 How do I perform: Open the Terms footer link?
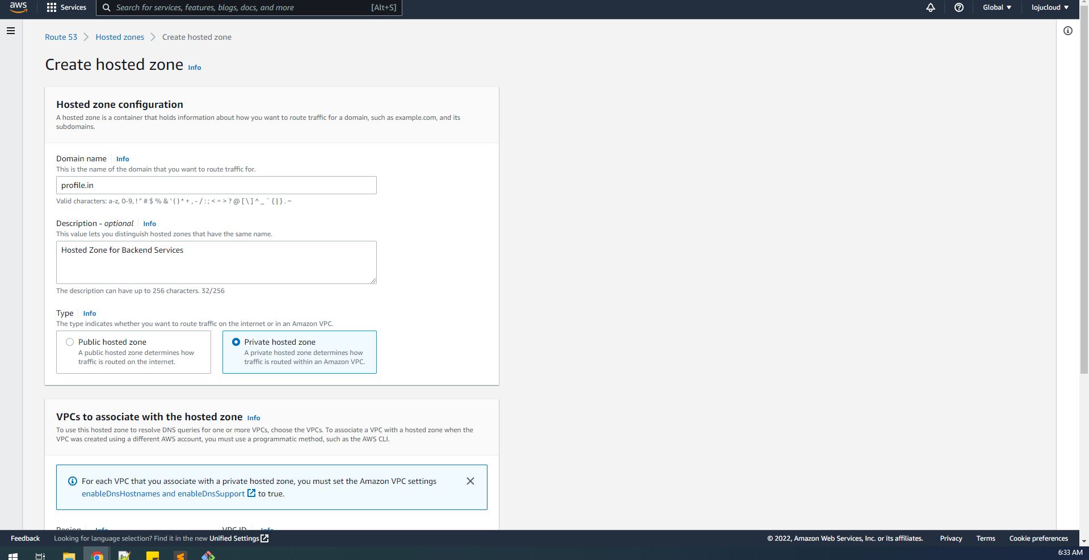click(x=986, y=538)
